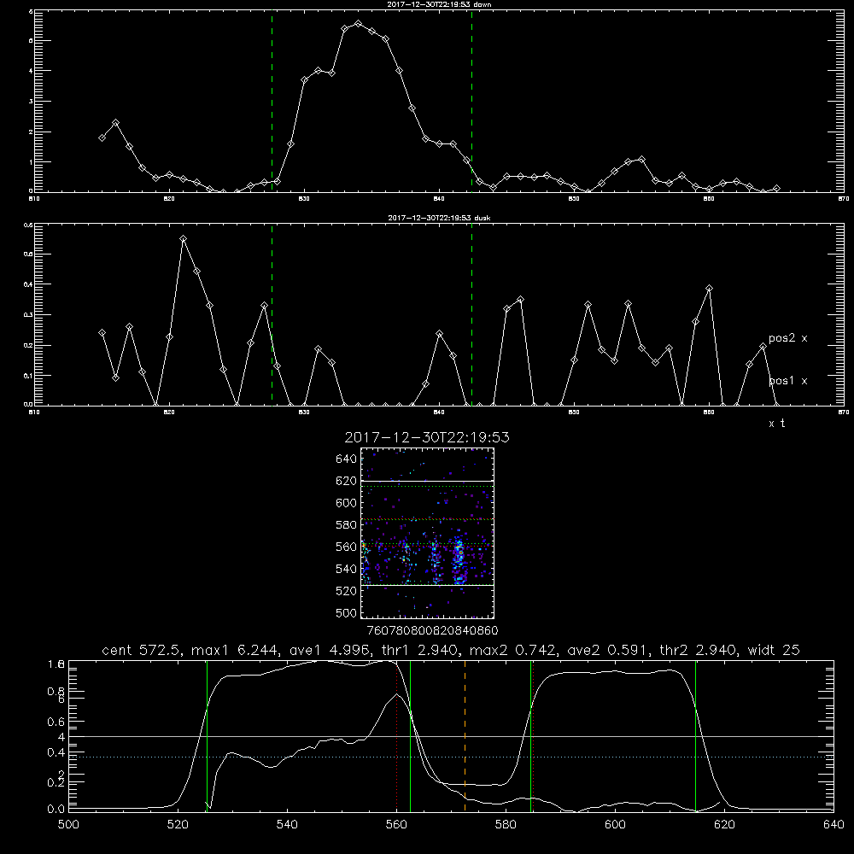Click the "820" x-axis label of dusk plot

tap(169, 412)
